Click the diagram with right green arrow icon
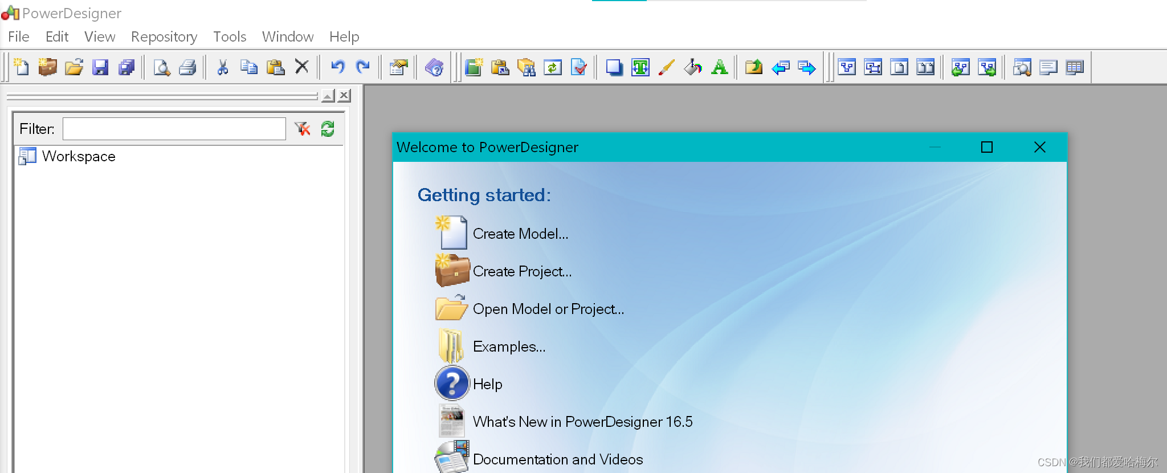The height and width of the screenshot is (473, 1167). pyautogui.click(x=987, y=67)
